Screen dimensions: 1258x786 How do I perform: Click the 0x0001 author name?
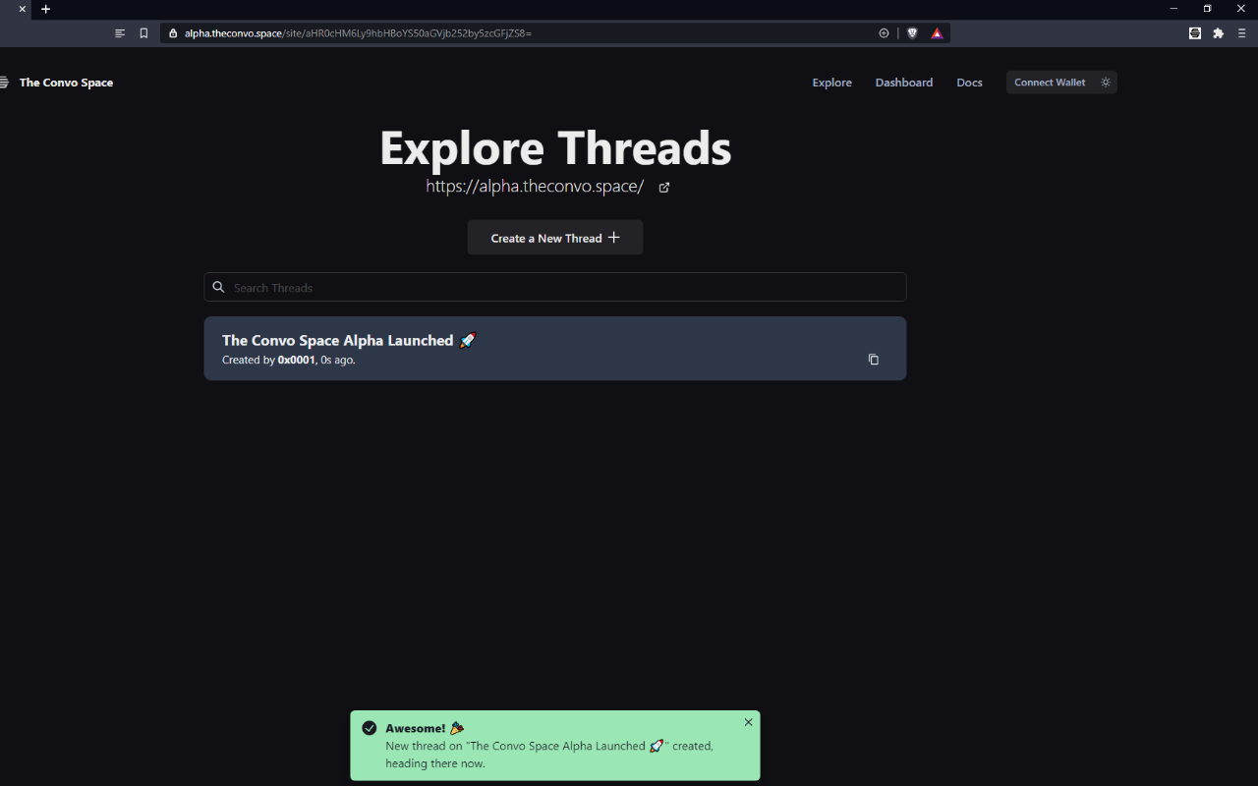tap(296, 360)
